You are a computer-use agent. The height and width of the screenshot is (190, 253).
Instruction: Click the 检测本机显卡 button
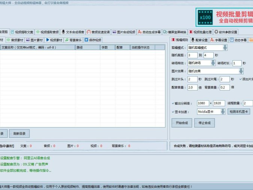click(239, 111)
